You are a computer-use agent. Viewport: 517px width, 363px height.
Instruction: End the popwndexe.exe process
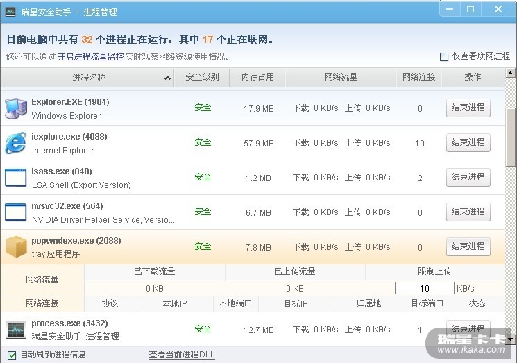[468, 246]
